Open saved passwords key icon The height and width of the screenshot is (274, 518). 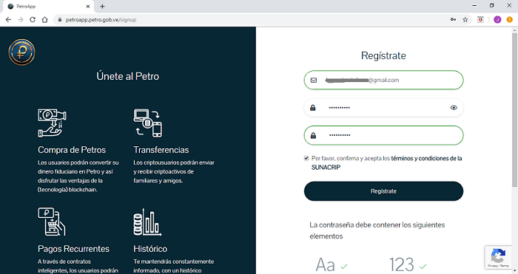pos(453,20)
